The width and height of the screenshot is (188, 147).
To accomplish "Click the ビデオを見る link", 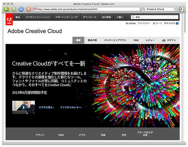I will pos(47,107).
